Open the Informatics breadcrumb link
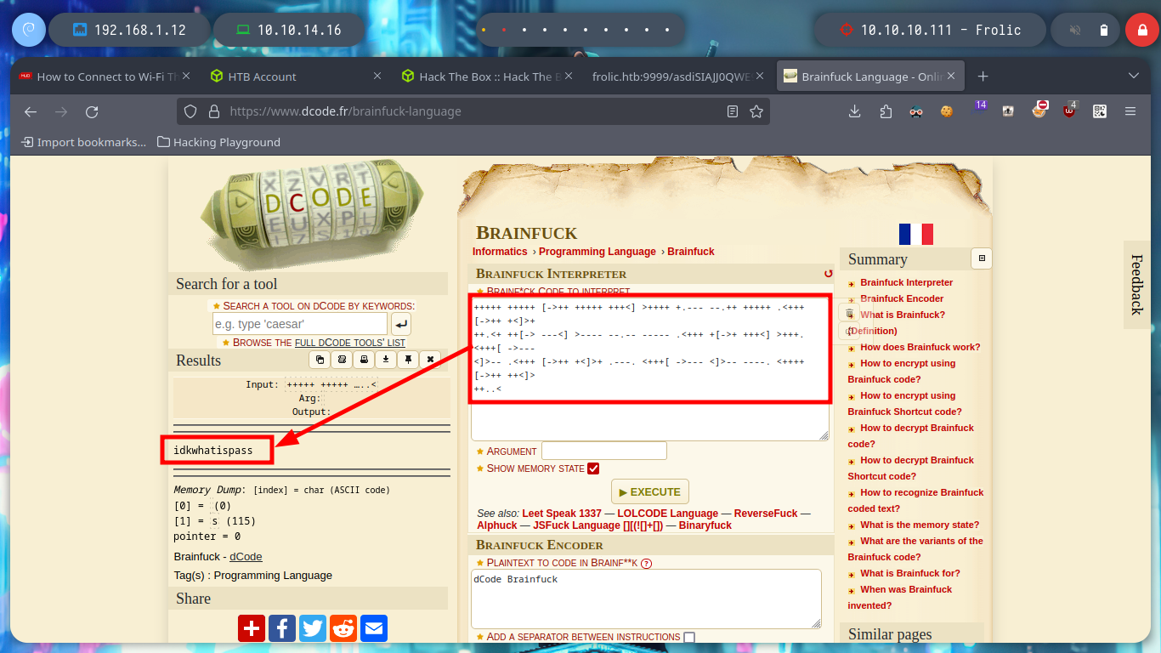Image resolution: width=1161 pixels, height=653 pixels. (x=500, y=252)
